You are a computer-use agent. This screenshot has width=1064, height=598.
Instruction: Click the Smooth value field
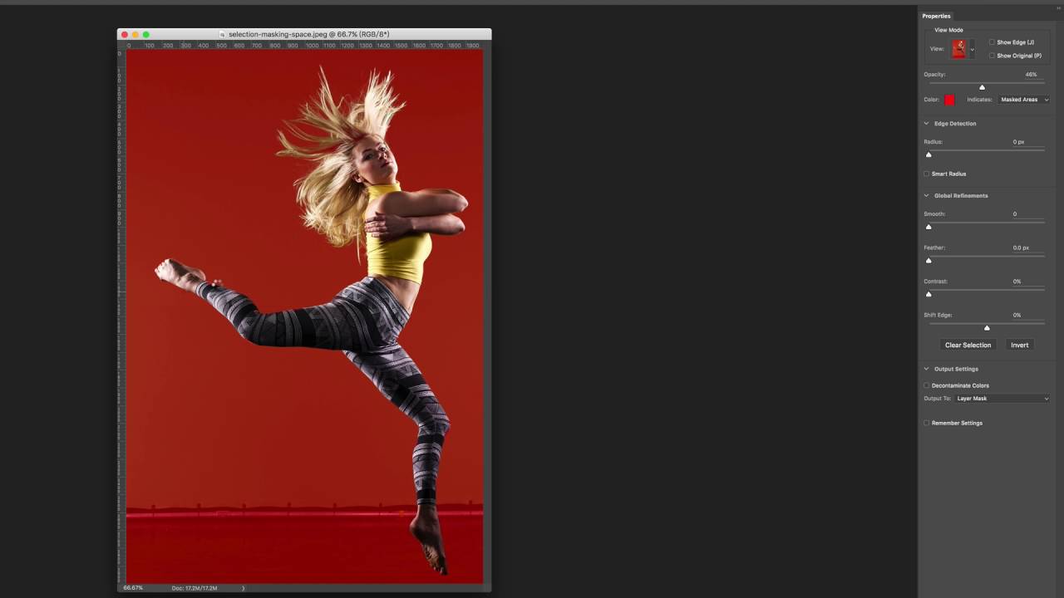(1027, 214)
